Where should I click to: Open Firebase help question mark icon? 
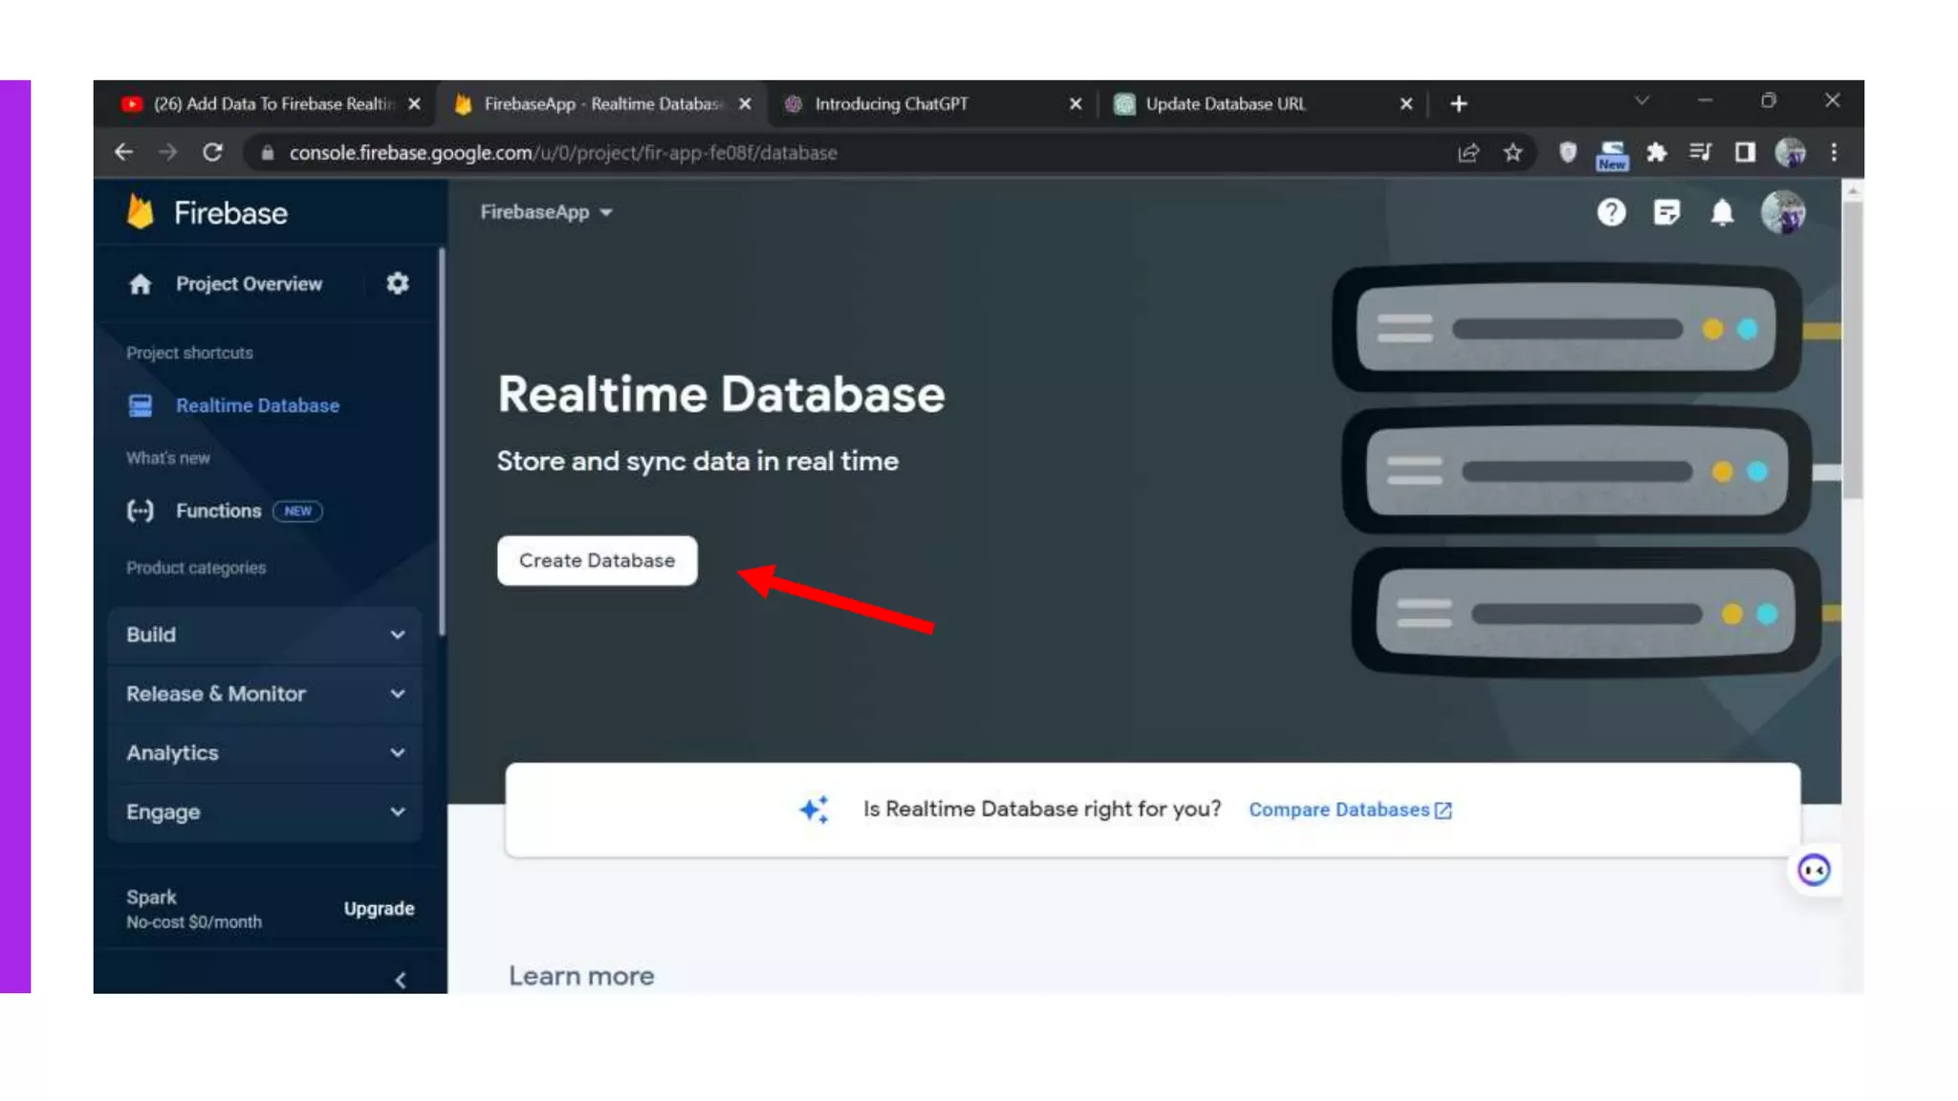click(1611, 212)
